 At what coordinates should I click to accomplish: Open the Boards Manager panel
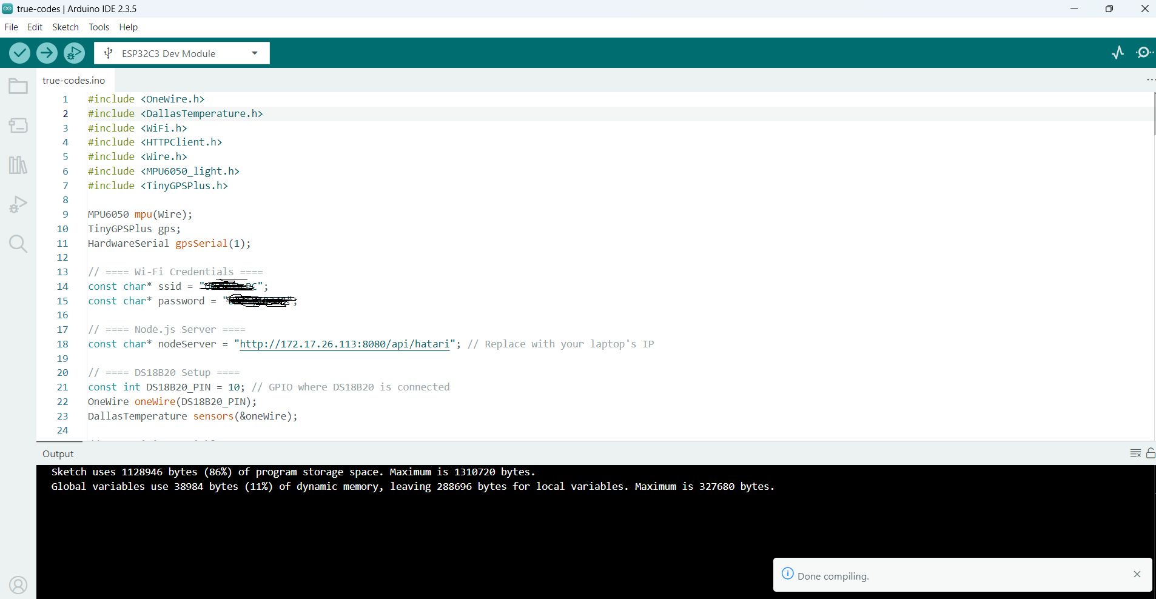pyautogui.click(x=18, y=125)
